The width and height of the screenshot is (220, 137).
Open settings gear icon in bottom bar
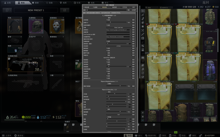pos(201,136)
